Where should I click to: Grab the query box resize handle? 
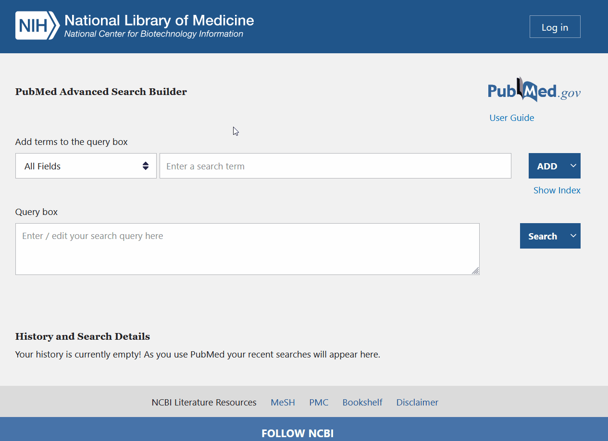(475, 271)
